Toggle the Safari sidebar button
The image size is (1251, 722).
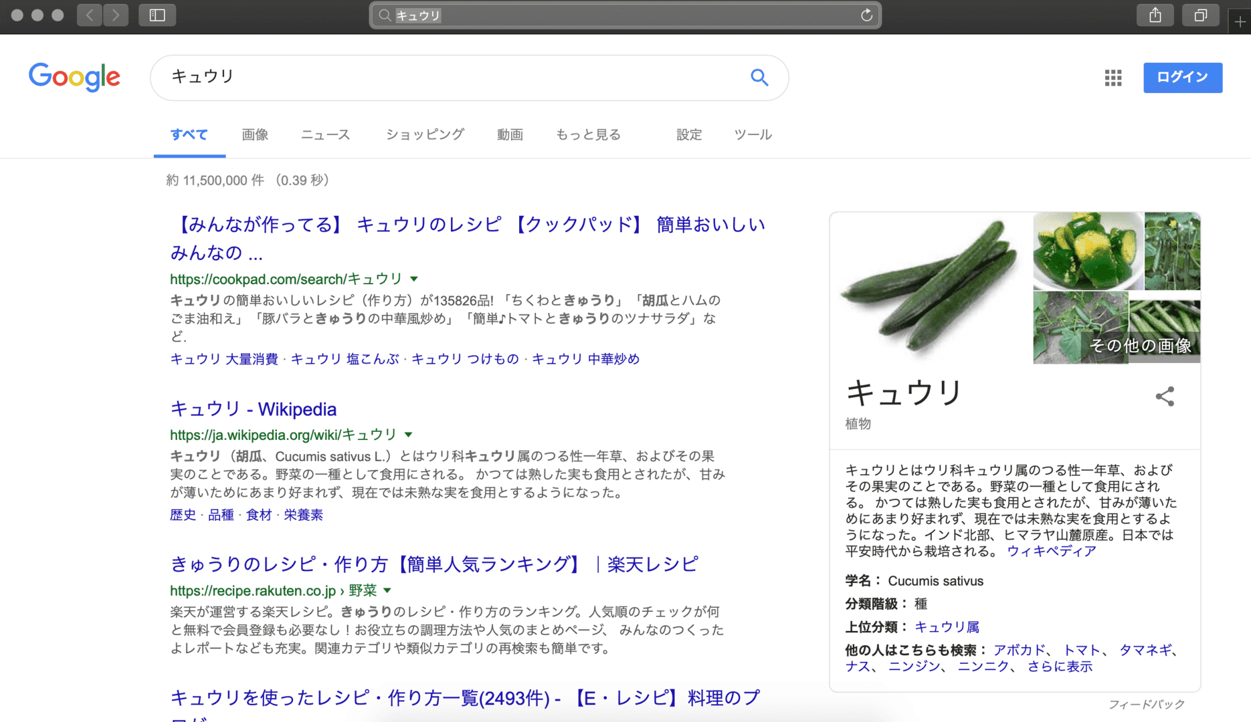(x=157, y=15)
